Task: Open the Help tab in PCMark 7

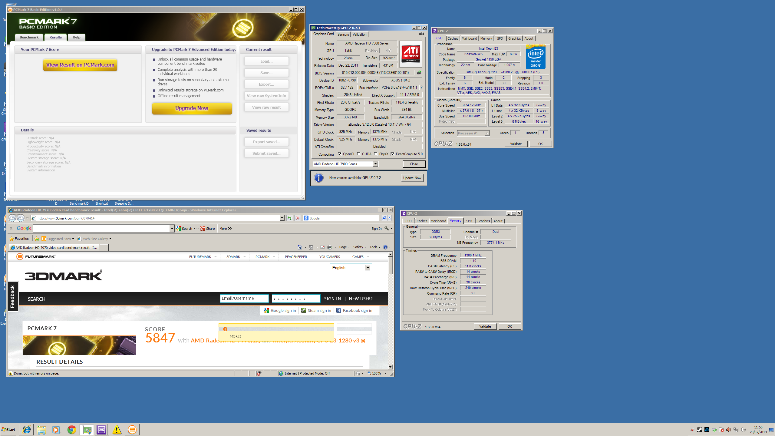Action: click(77, 37)
